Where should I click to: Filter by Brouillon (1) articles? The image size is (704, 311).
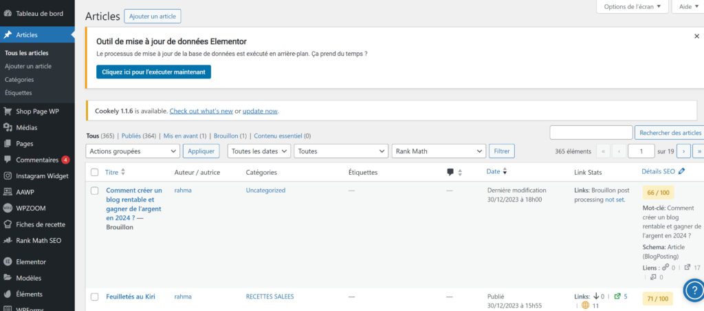coord(230,136)
